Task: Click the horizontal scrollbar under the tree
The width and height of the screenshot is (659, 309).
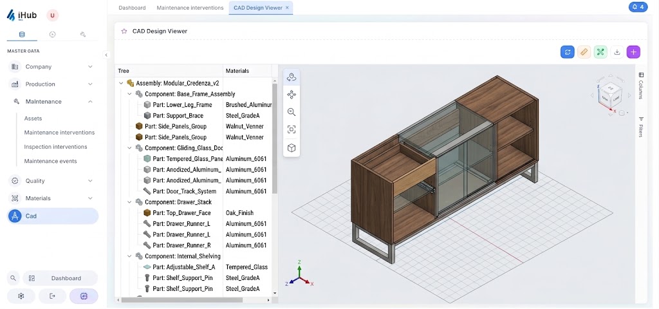Action: click(x=181, y=300)
